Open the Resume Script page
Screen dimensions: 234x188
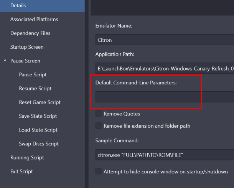(35, 89)
